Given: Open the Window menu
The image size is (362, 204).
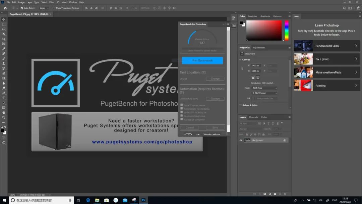Looking at the screenshot, I should 72,2.
